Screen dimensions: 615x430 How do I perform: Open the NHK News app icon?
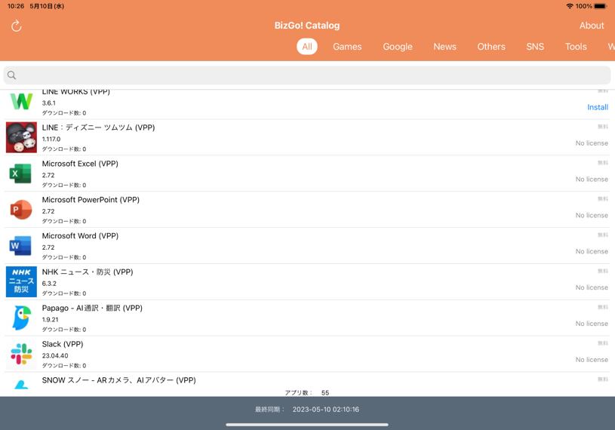click(21, 281)
